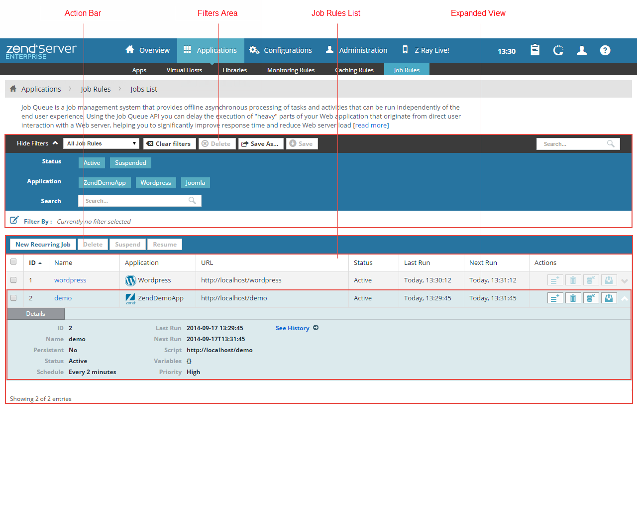Click the circular restart arrow icon in header
This screenshot has width=637, height=518.
coord(558,50)
